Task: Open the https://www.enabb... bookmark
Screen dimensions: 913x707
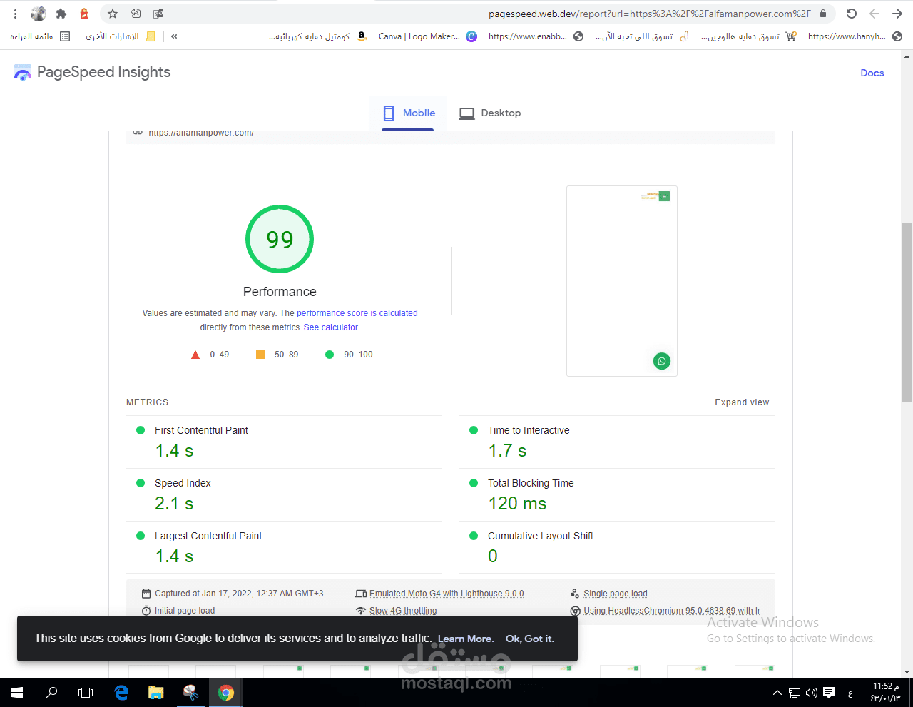Action: (x=536, y=36)
